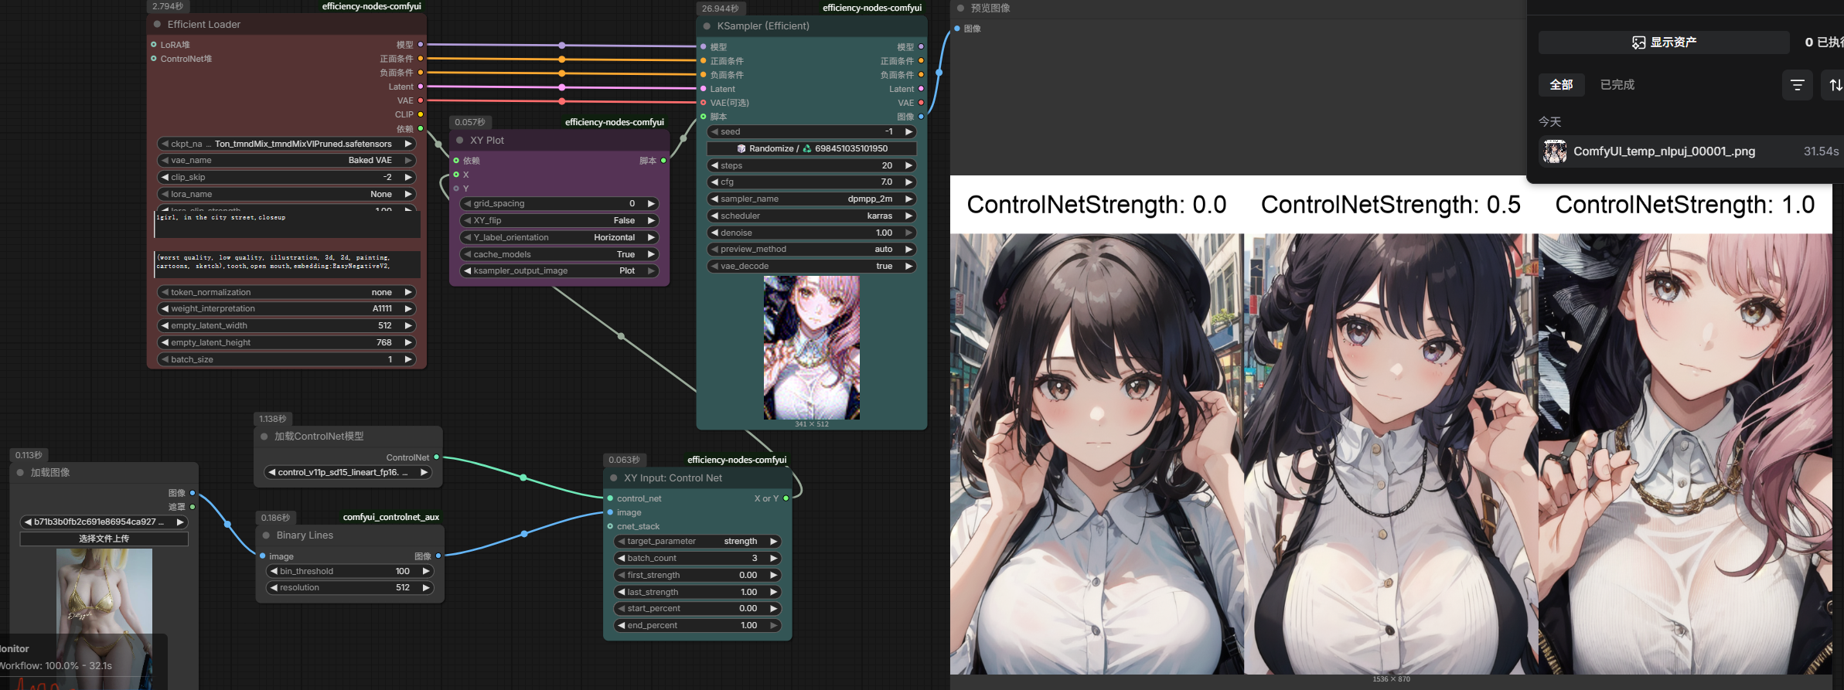Click the Y input socket on XY Plot
Viewport: 1844px width, 690px height.
[x=456, y=189]
